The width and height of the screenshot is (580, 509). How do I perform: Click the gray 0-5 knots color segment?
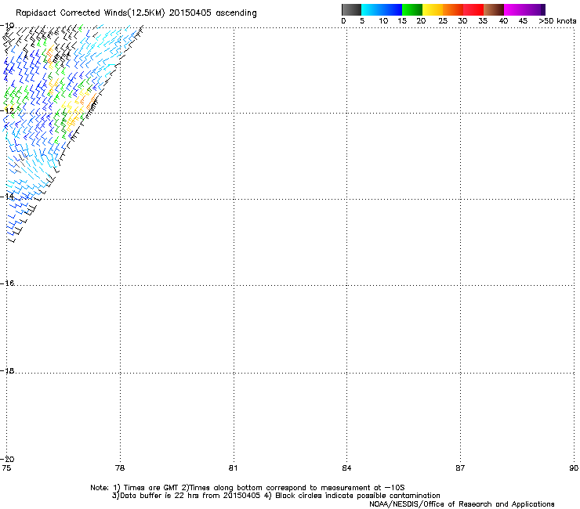click(x=351, y=9)
